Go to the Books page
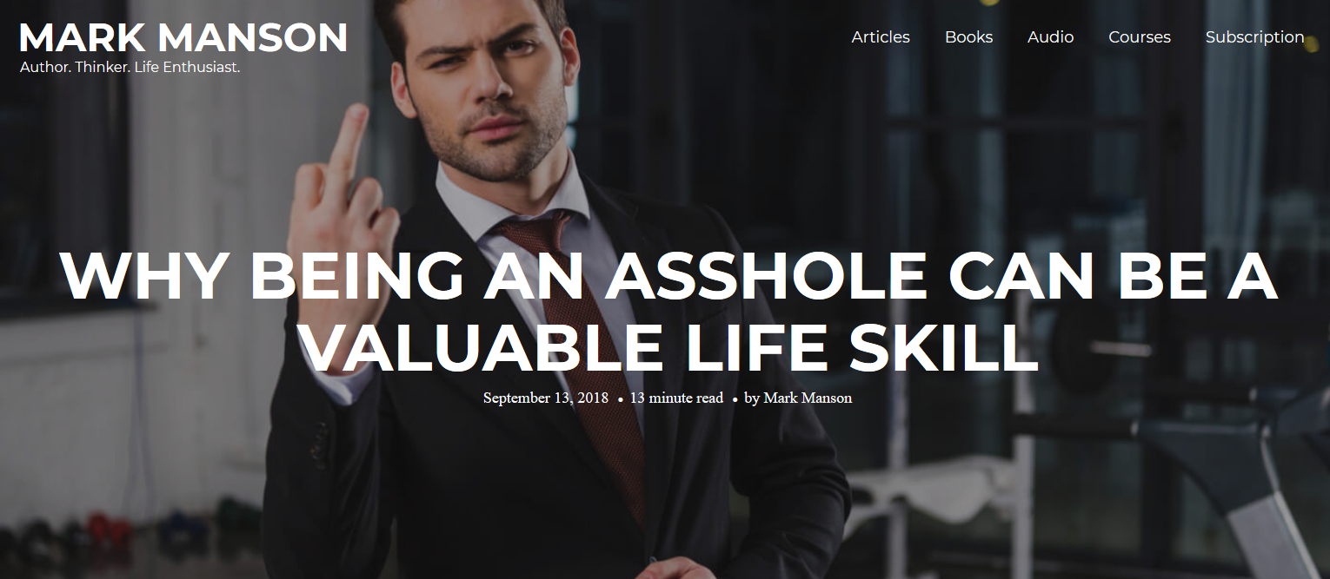The width and height of the screenshot is (1330, 579). pos(968,37)
